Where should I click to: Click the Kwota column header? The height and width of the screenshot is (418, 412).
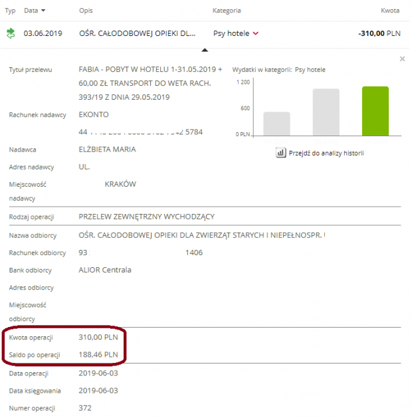[x=389, y=11]
